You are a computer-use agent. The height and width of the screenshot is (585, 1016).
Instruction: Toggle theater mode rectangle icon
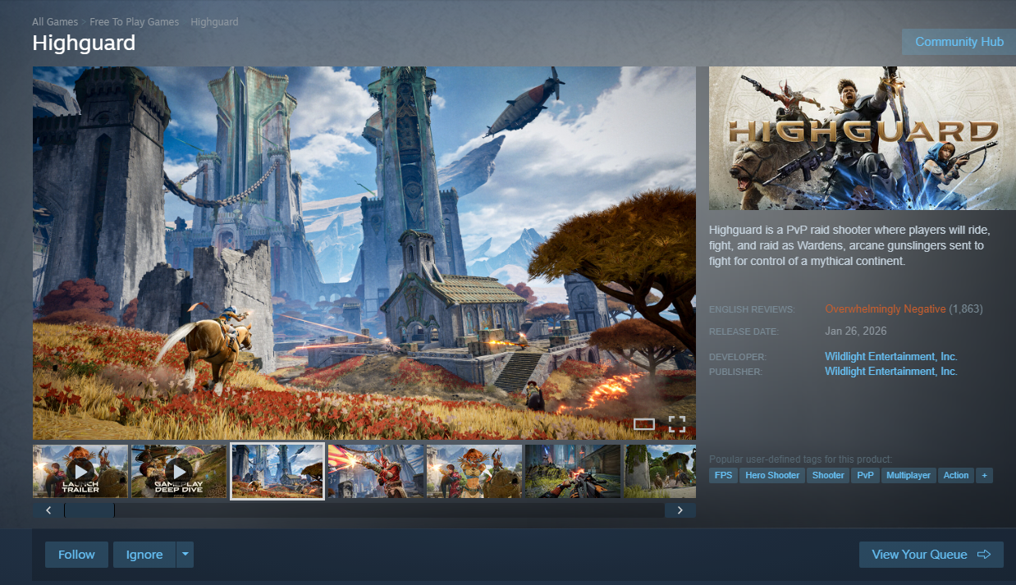pyautogui.click(x=644, y=423)
